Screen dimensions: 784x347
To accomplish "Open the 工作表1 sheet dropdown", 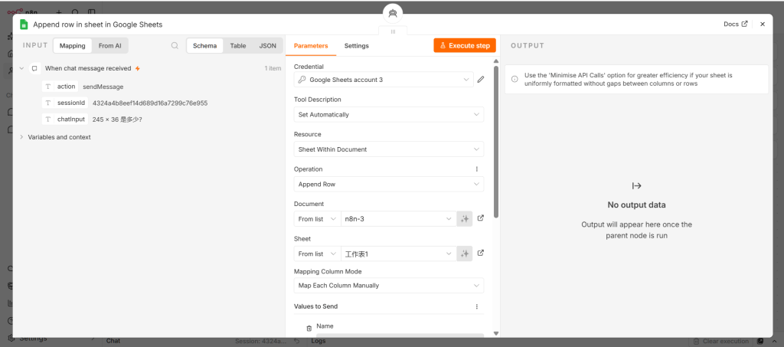I will coord(398,254).
